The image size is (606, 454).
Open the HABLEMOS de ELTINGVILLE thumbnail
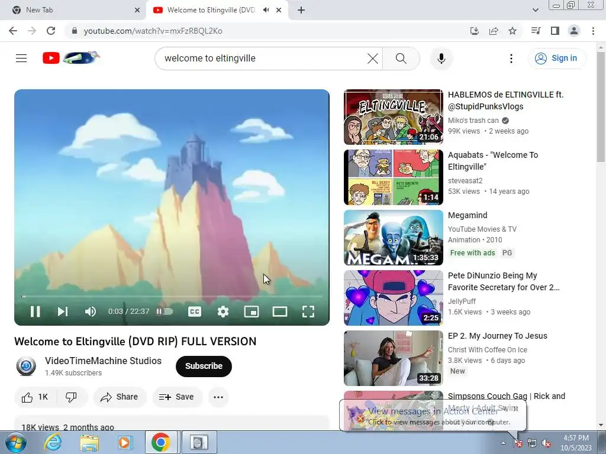pos(394,117)
